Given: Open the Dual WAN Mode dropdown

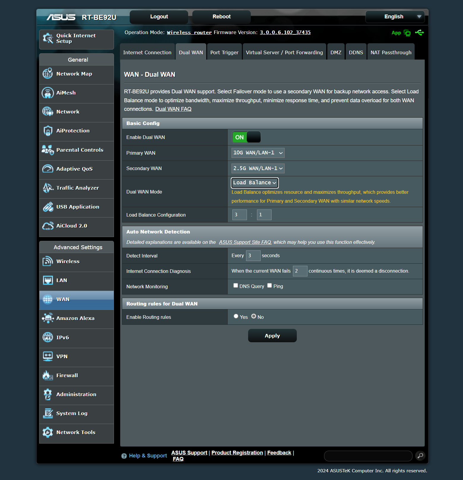Looking at the screenshot, I should [x=255, y=183].
